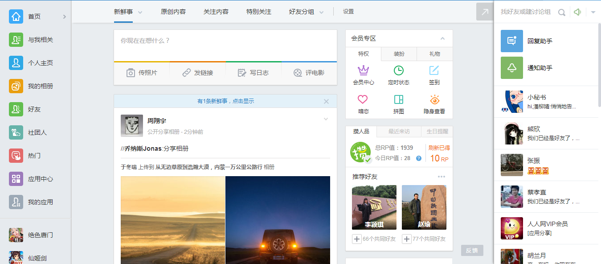Select the 生日提醒 tab
The image size is (601, 264).
437,132
